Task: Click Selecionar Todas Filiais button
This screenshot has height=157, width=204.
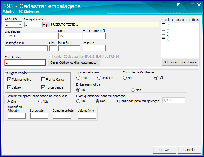Action: tap(180, 62)
